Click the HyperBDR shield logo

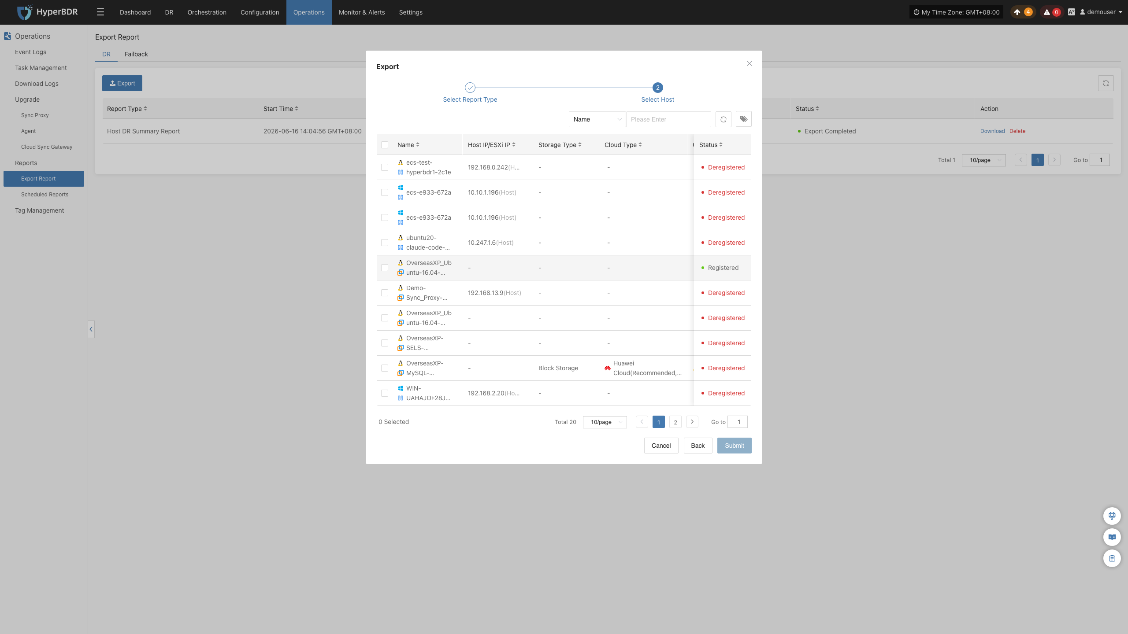point(25,12)
